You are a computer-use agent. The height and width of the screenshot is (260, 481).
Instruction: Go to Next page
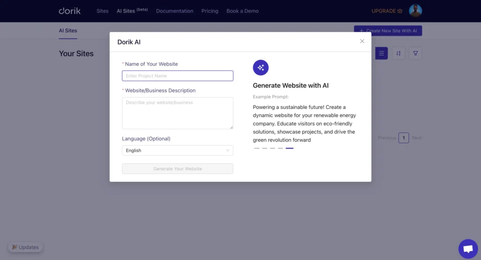tap(417, 138)
